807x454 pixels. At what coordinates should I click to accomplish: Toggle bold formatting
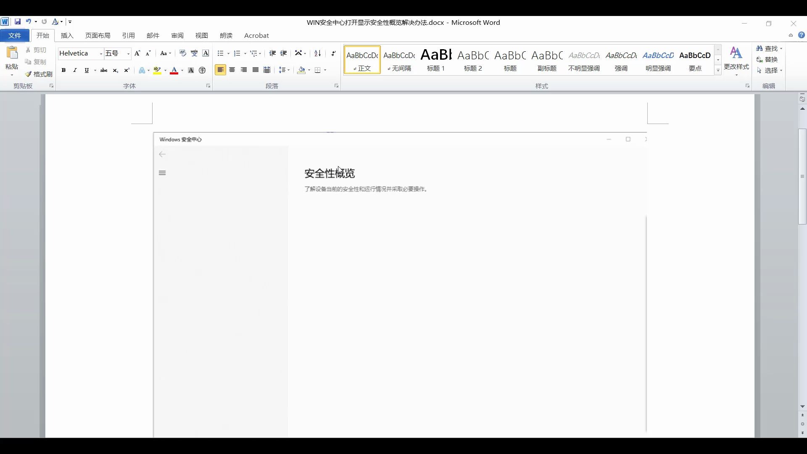[63, 70]
